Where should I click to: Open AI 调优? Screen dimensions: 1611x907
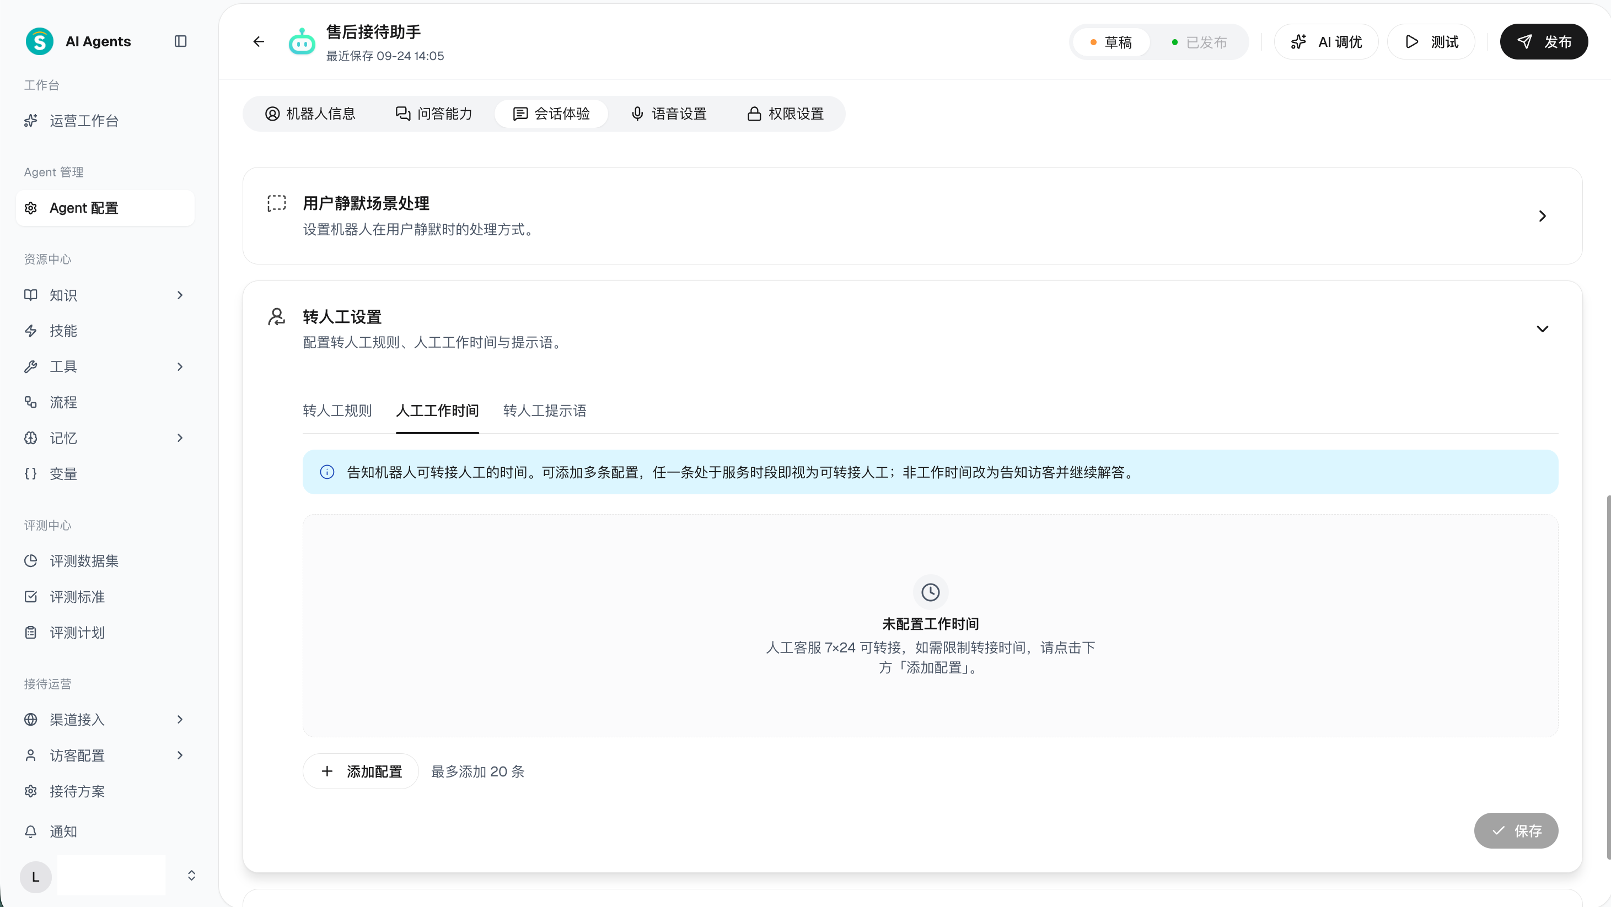click(1326, 42)
